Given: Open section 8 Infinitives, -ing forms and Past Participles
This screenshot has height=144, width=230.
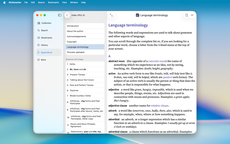Looking at the screenshot, I should (85, 102).
